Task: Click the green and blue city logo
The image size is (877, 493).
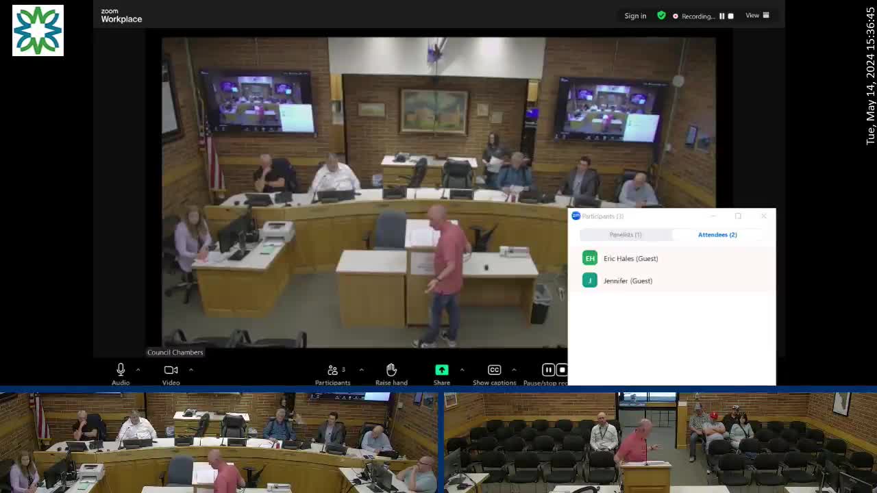Action: pos(38,31)
